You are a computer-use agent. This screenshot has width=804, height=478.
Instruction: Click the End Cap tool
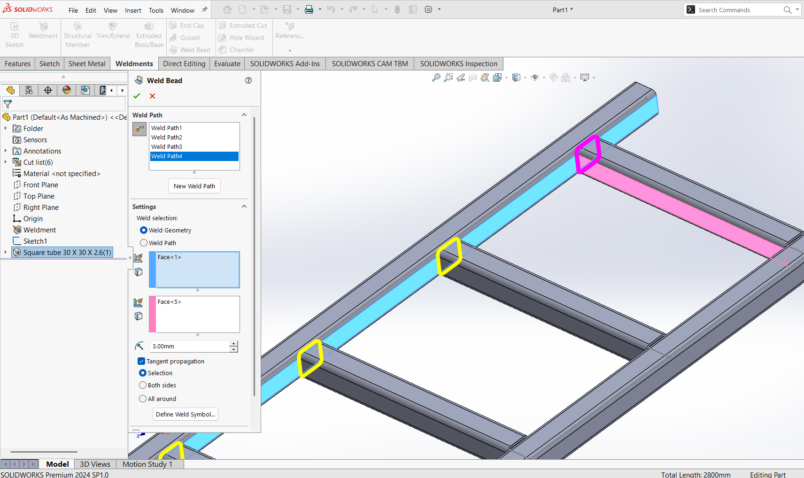(187, 25)
